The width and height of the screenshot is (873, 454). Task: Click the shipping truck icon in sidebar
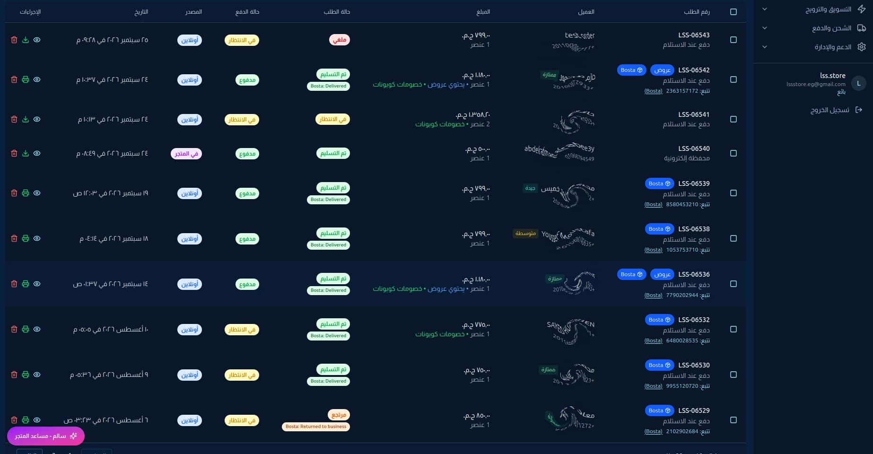pyautogui.click(x=862, y=28)
